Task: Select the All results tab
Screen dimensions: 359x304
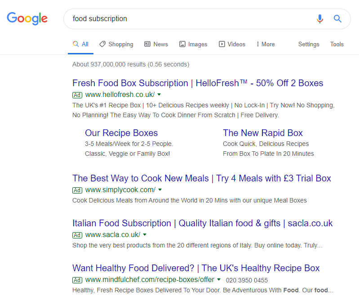Action: [x=80, y=44]
